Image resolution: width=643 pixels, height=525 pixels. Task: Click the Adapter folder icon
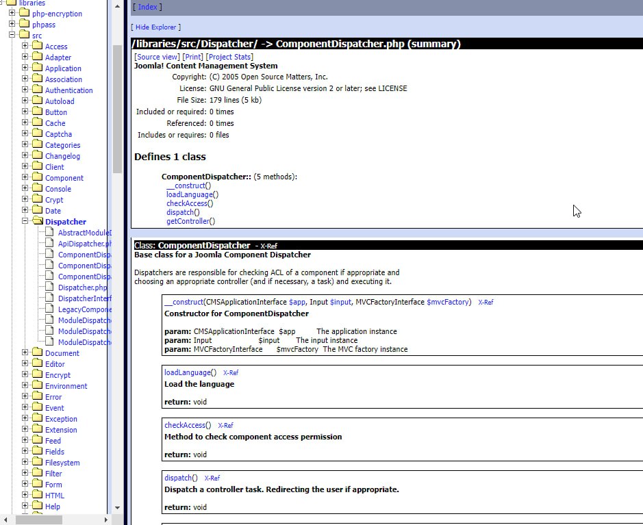(37, 57)
